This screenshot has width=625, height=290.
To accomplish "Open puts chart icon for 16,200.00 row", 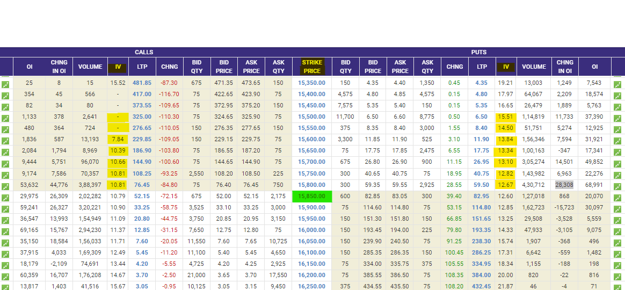I will click(x=617, y=277).
